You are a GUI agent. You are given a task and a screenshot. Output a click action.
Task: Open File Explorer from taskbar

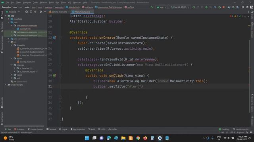point(123,138)
